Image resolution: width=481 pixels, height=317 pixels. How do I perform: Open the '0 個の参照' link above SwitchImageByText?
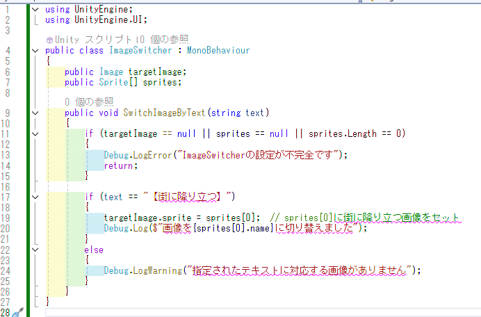point(89,102)
